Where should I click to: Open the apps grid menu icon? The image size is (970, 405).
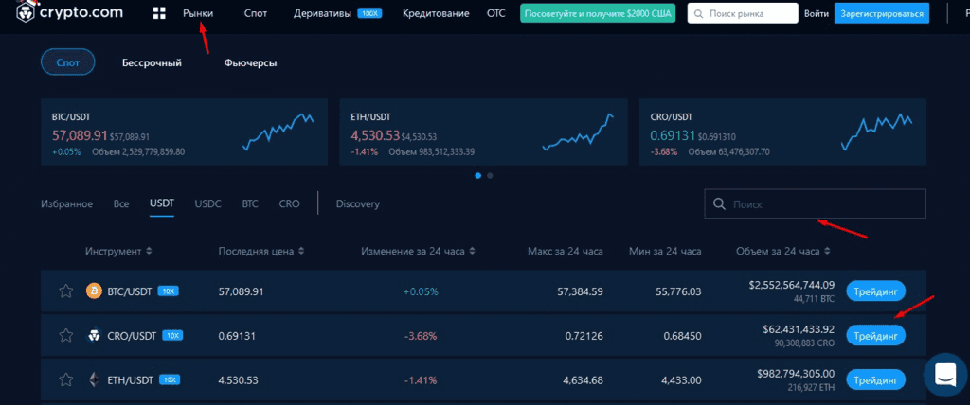pyautogui.click(x=159, y=13)
